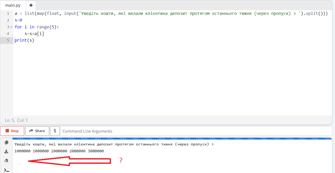The image size is (335, 173).
Task: Stop the running program
Action: (x=12, y=131)
